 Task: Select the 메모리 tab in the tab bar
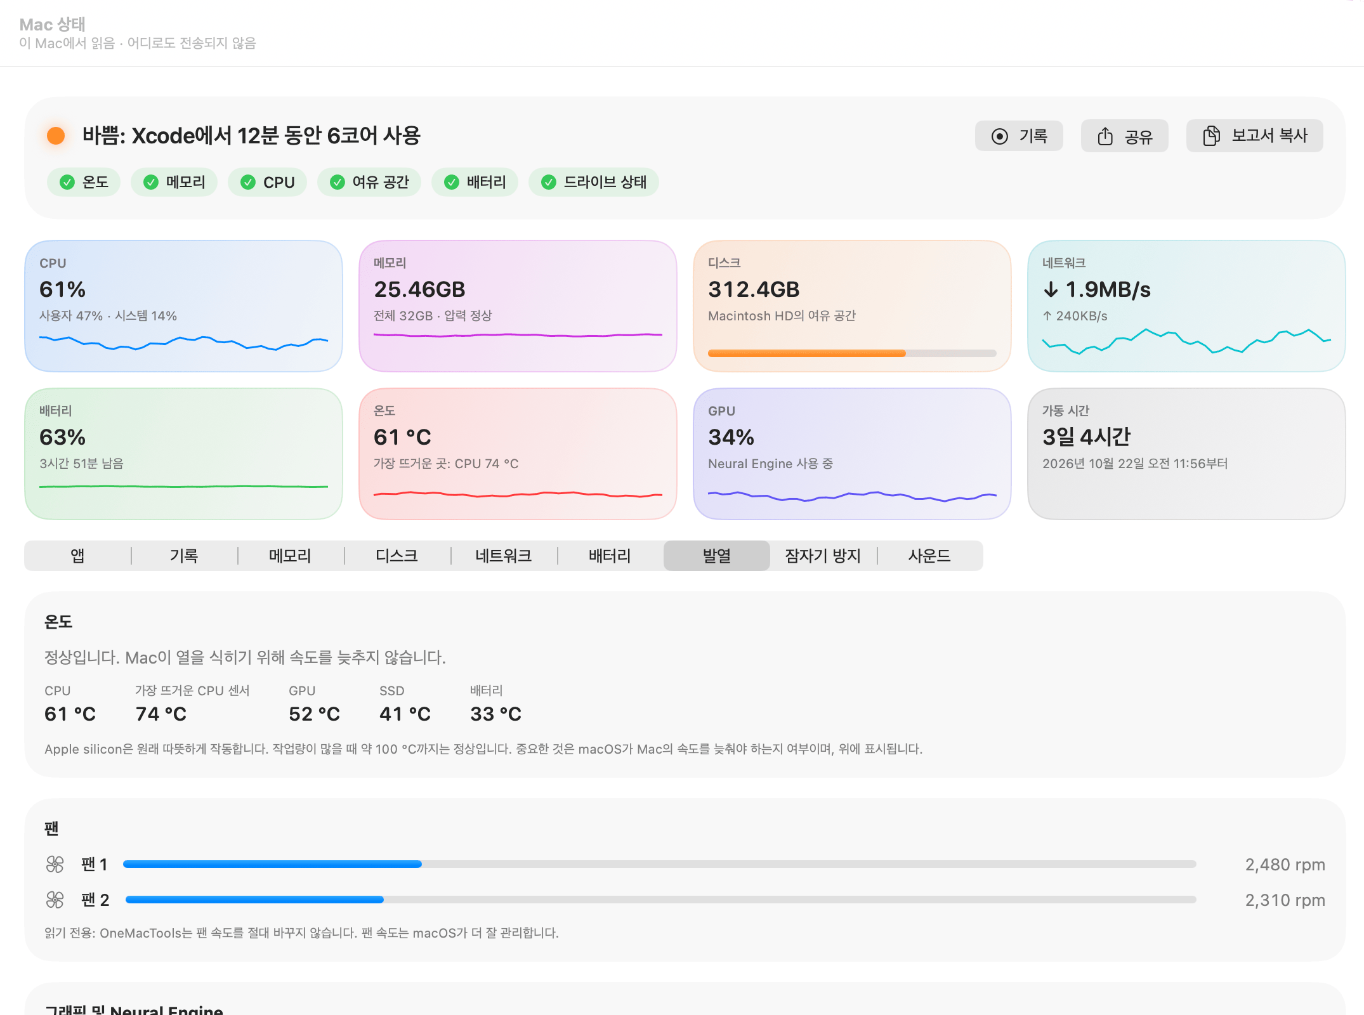pyautogui.click(x=291, y=556)
